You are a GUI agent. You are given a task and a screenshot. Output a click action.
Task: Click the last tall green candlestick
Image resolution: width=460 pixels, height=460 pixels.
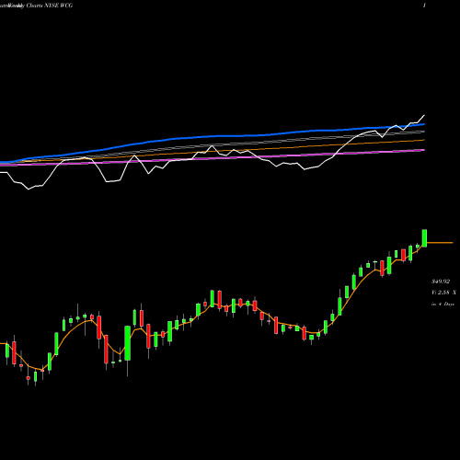(x=425, y=238)
